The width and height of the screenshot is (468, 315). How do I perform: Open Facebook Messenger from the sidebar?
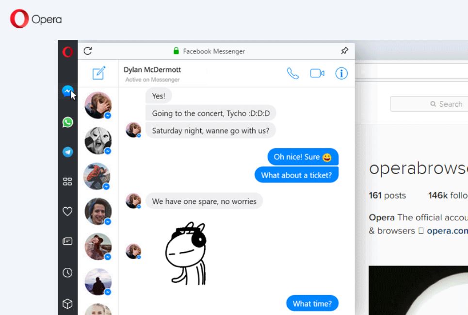click(x=67, y=91)
